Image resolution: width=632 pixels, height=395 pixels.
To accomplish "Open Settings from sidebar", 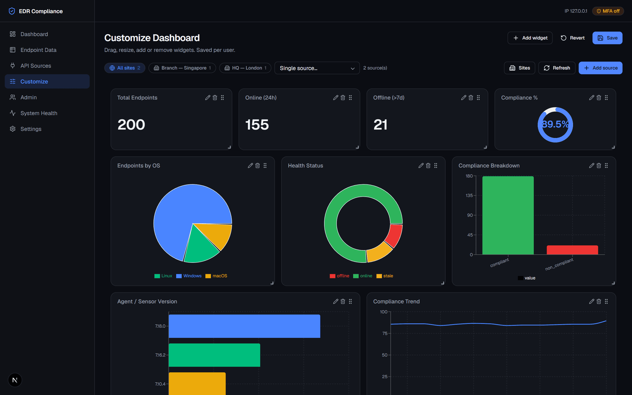I will [x=47, y=129].
